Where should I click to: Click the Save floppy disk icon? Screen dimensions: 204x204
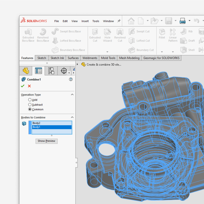pyautogui.click(x=169, y=21)
